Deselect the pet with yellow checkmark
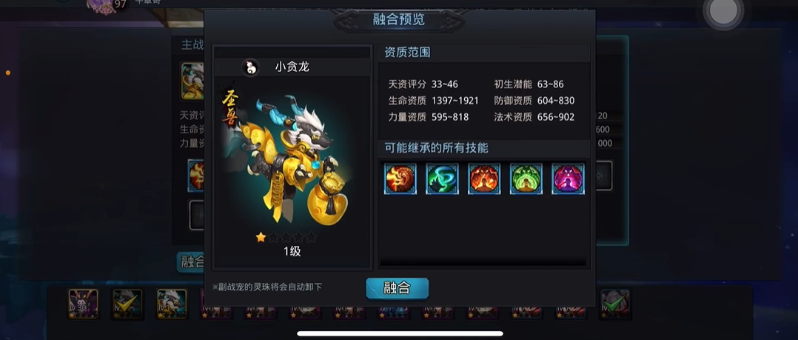Viewport: 798px width, 340px height. pyautogui.click(x=128, y=304)
